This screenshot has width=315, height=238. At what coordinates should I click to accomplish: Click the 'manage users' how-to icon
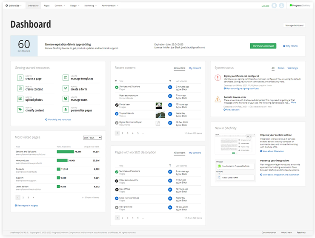pyautogui.click(x=66, y=99)
